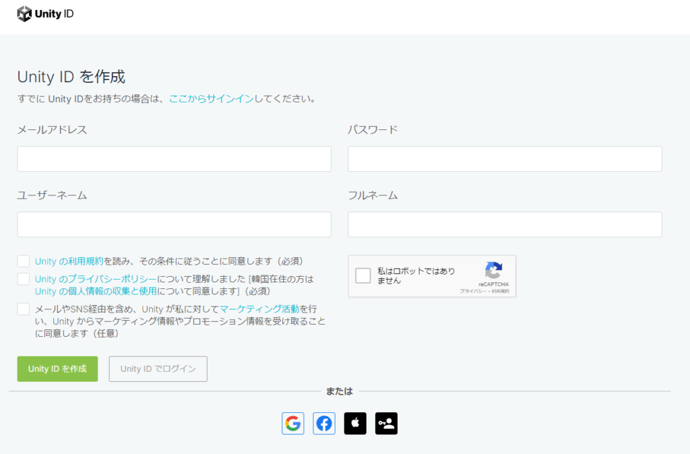Click the Unity ID を作成 page heading

71,77
